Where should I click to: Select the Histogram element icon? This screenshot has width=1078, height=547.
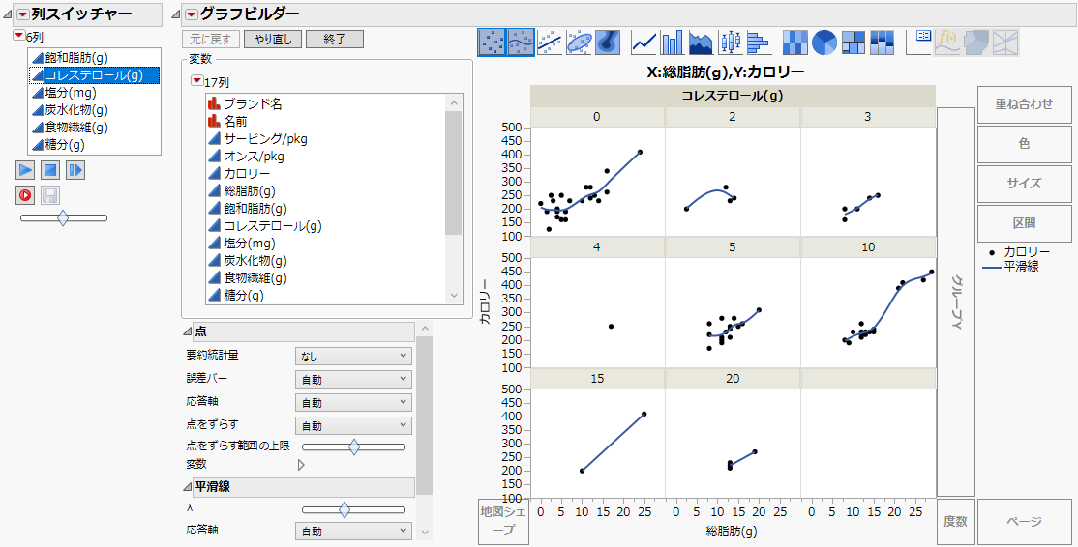pyautogui.click(x=759, y=43)
